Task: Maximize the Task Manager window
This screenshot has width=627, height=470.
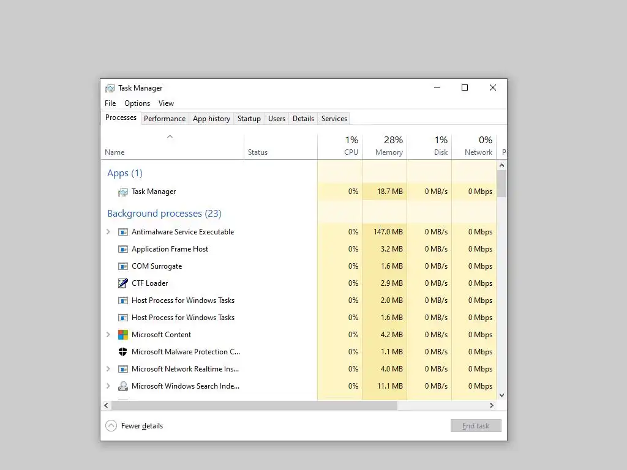Action: pos(465,88)
